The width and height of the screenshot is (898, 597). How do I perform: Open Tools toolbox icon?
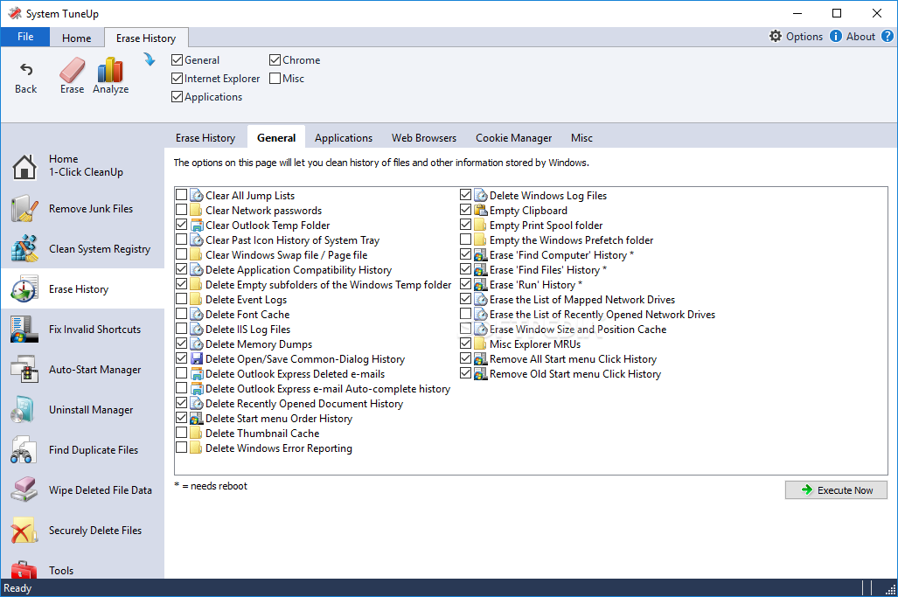(x=24, y=570)
